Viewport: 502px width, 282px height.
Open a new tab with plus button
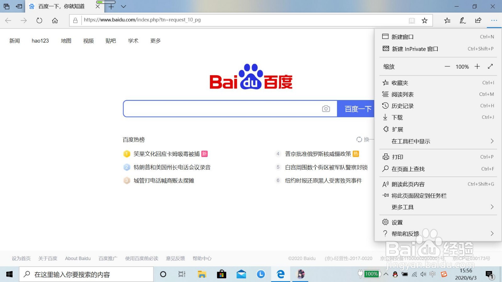click(x=111, y=6)
